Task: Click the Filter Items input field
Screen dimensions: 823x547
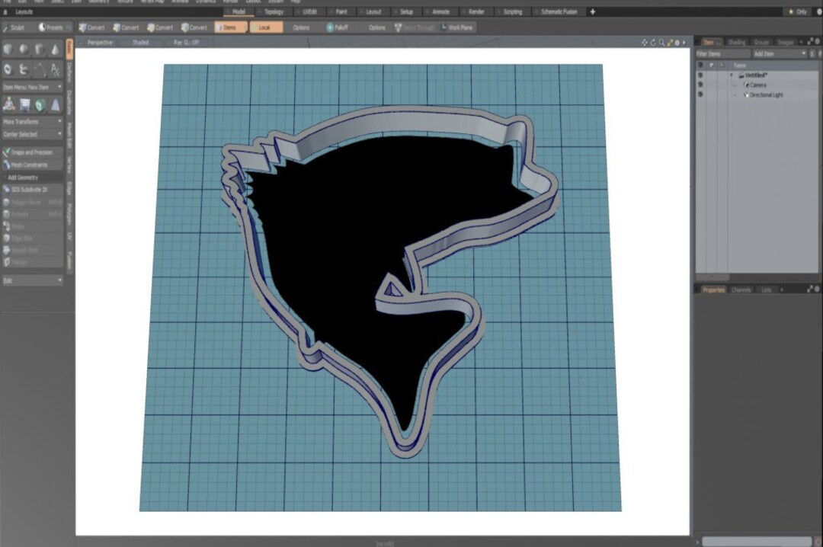Action: [x=722, y=54]
